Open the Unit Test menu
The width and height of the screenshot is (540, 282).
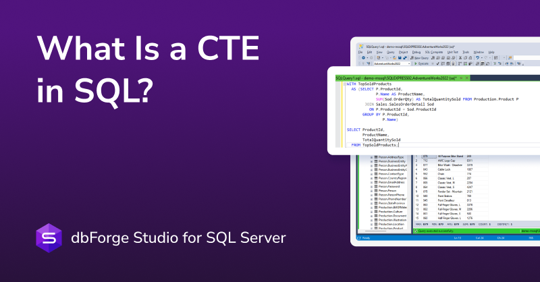click(x=453, y=53)
